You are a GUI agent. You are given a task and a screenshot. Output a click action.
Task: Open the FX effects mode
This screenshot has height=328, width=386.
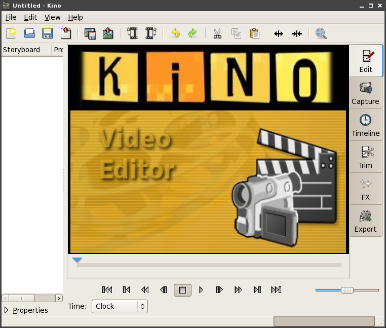tap(366, 189)
